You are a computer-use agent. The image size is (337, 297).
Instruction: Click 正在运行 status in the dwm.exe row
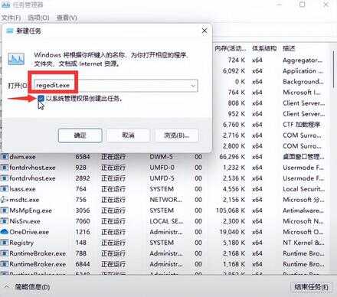coord(113,157)
